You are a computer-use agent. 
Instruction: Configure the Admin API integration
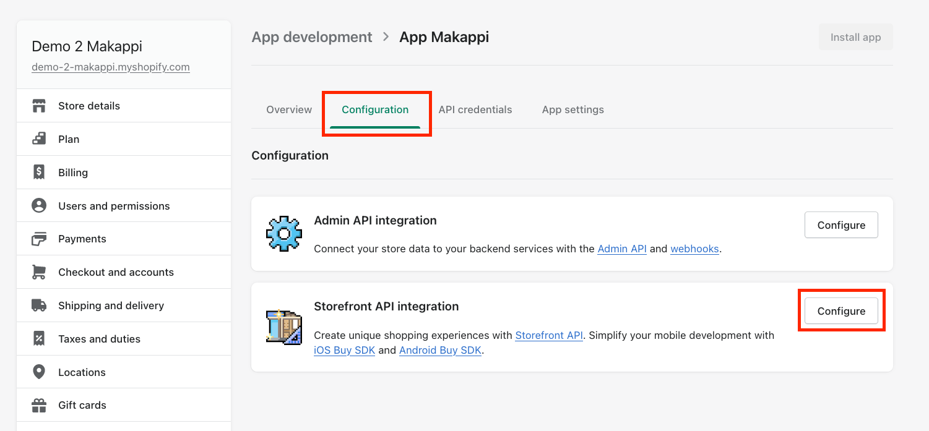click(x=841, y=225)
